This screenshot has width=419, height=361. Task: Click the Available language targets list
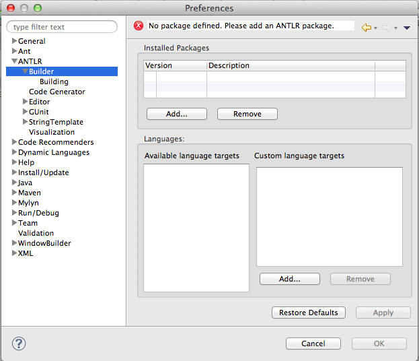pyautogui.click(x=196, y=228)
